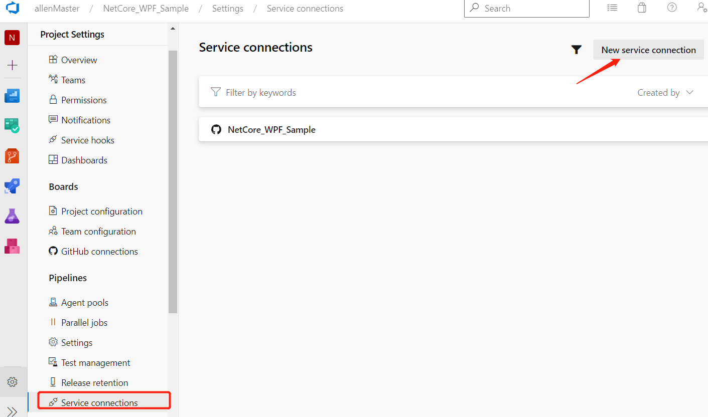The image size is (708, 417).
Task: Open Help via the question mark icon
Action: 671,8
